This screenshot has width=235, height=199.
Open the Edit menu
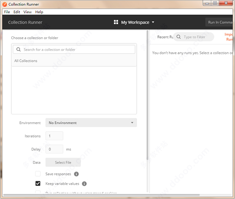(x=16, y=12)
